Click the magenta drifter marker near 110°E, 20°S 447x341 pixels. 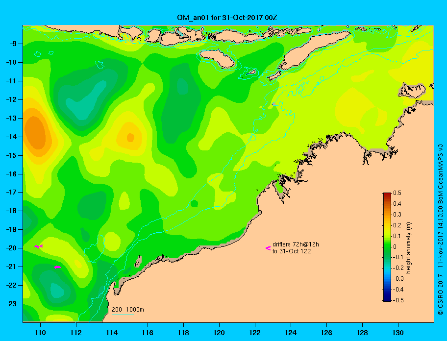coord(39,246)
